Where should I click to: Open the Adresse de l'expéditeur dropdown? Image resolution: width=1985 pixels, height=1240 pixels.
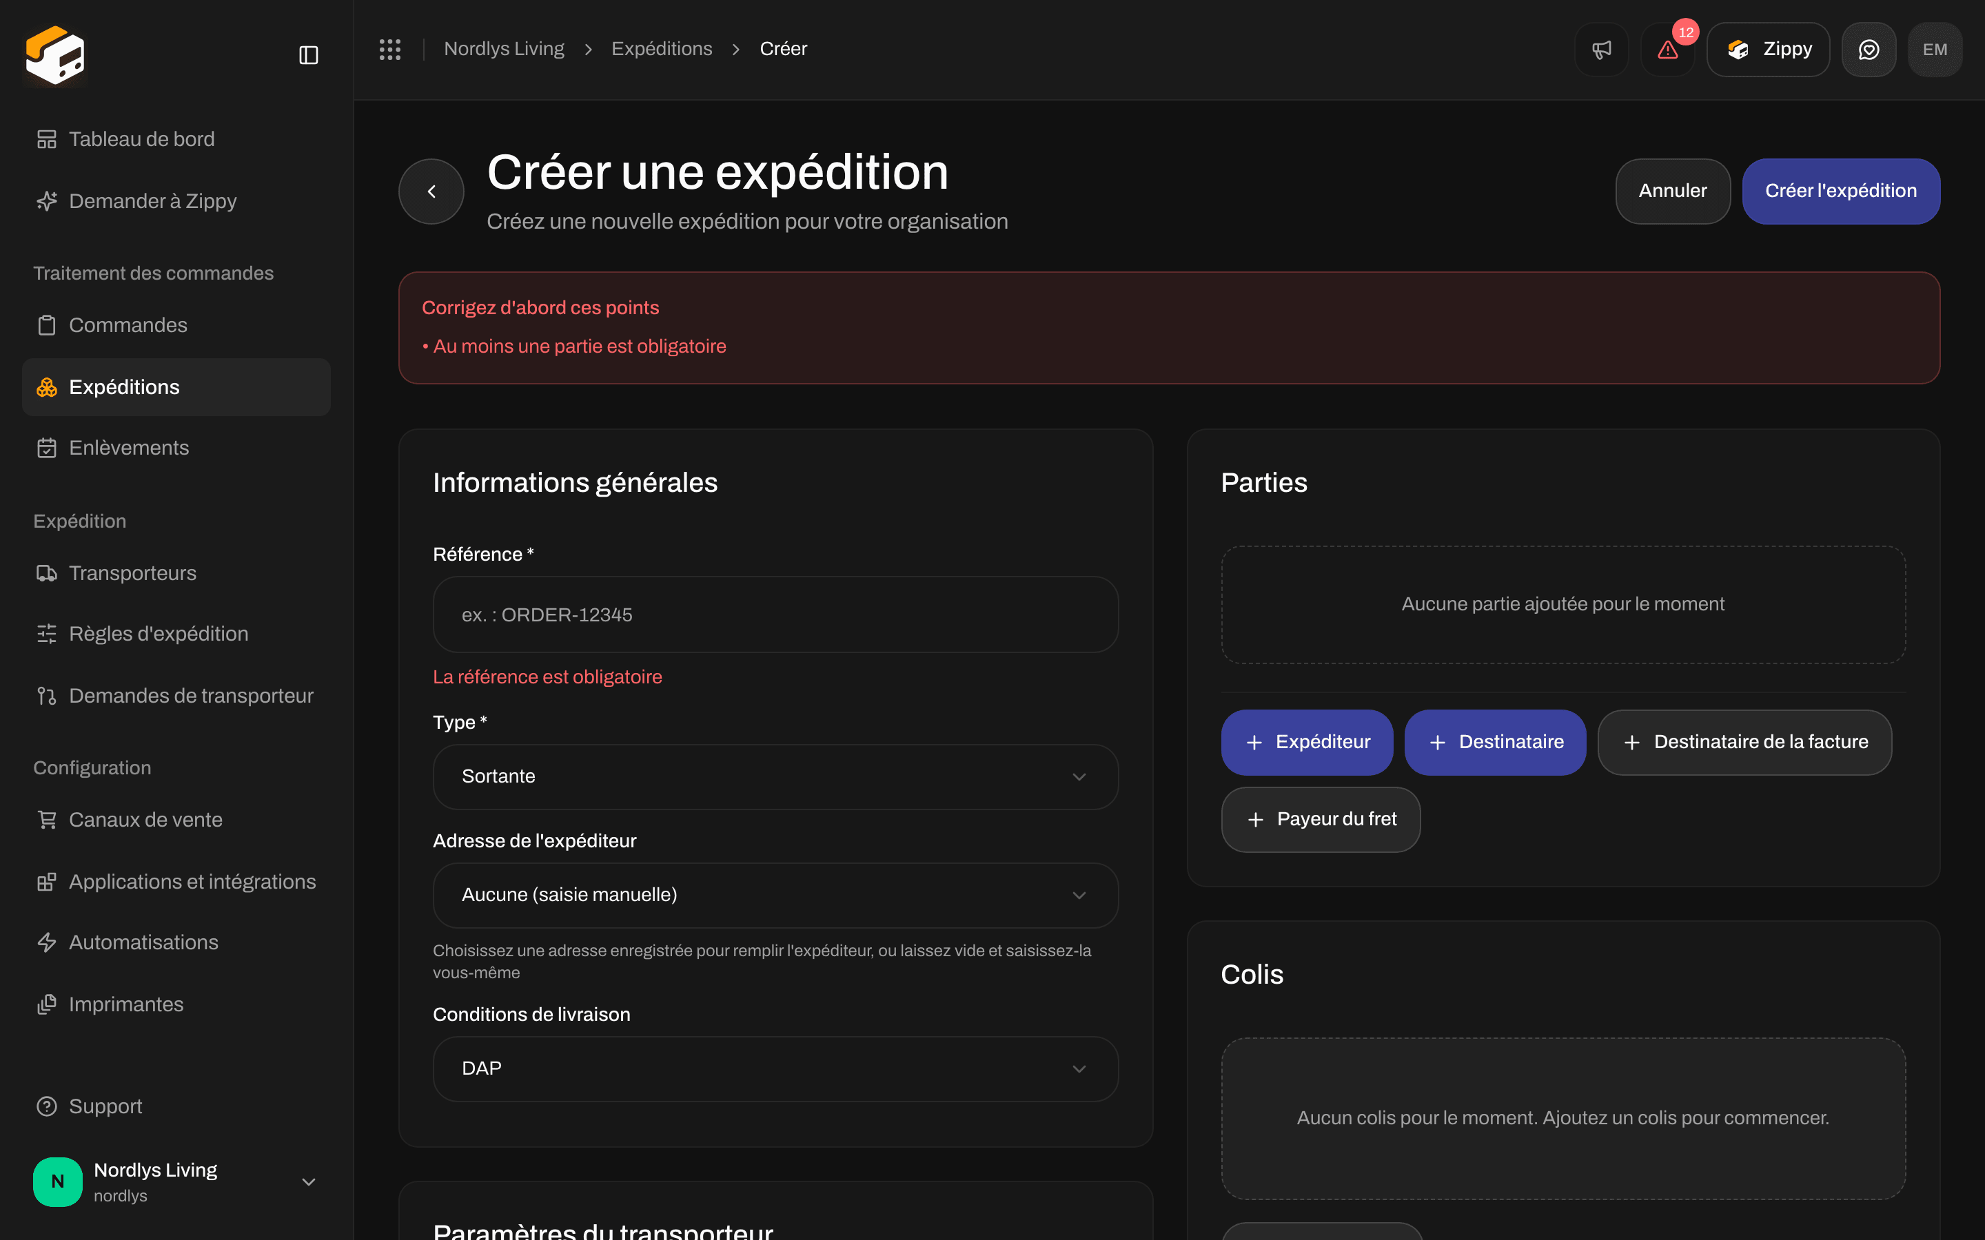(x=775, y=895)
